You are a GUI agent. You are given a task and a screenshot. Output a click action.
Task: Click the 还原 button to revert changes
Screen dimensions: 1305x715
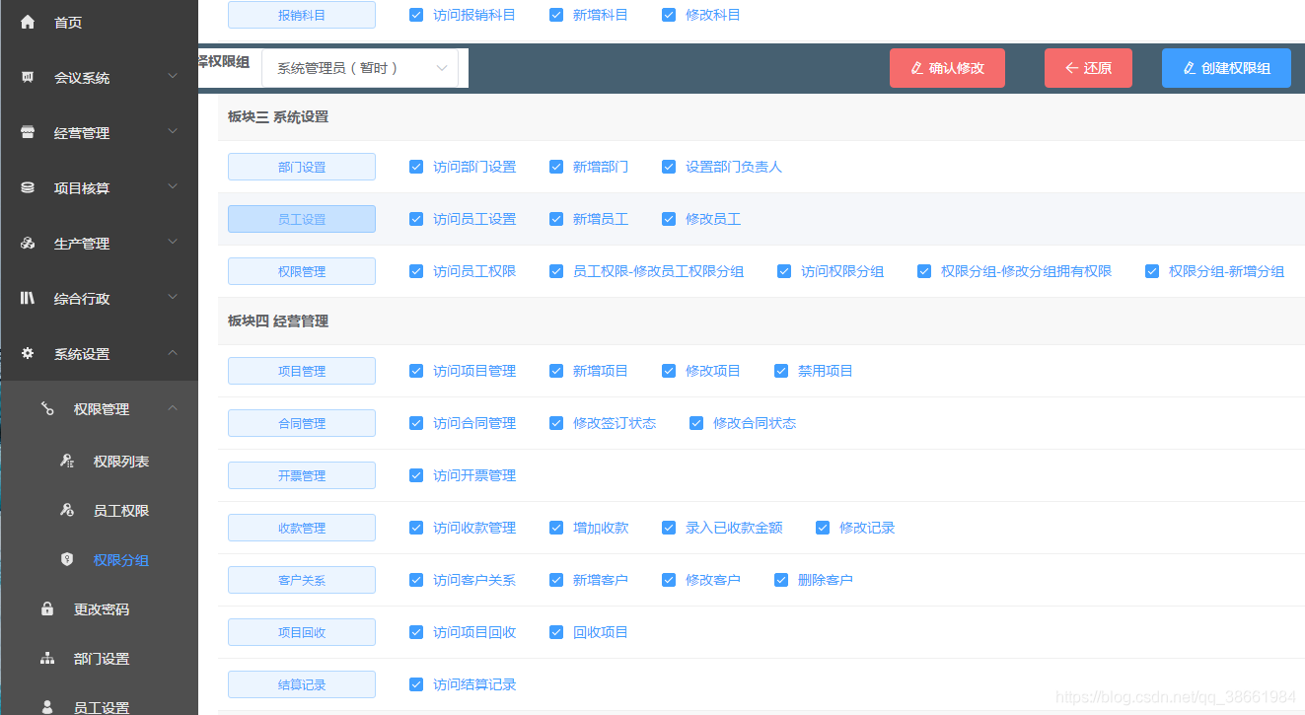pyautogui.click(x=1088, y=67)
